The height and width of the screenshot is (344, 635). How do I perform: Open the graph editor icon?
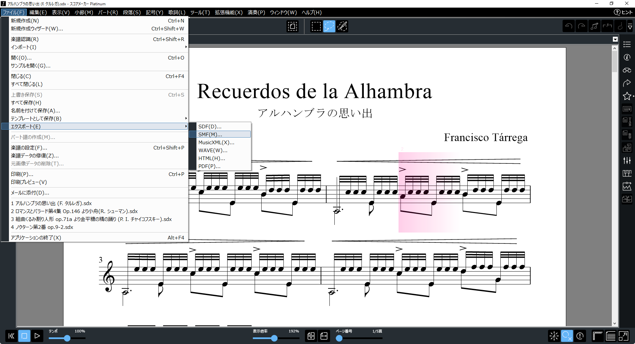point(627,186)
